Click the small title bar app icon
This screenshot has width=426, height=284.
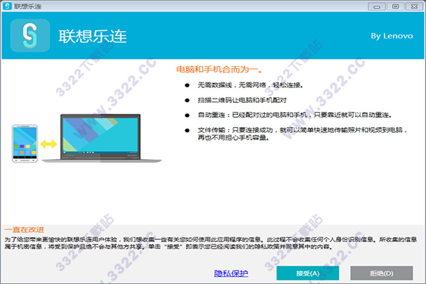pos(7,6)
